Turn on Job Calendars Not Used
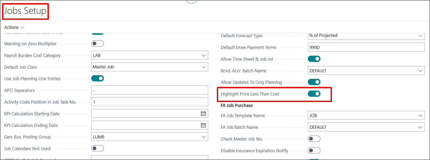The image size is (430, 160). pos(98,149)
